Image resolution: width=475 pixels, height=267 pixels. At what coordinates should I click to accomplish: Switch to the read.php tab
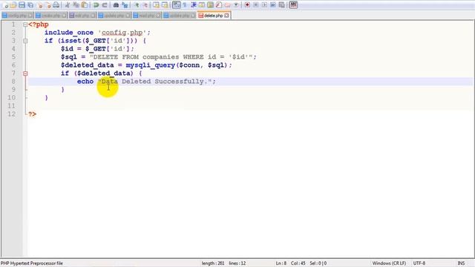click(x=147, y=16)
